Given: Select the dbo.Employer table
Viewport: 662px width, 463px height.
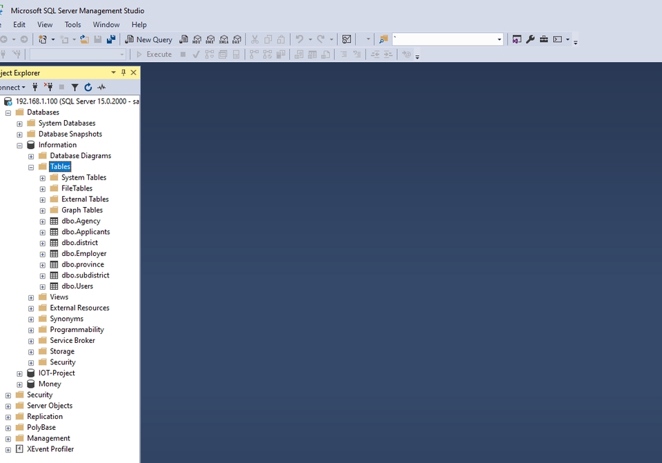Looking at the screenshot, I should point(84,253).
